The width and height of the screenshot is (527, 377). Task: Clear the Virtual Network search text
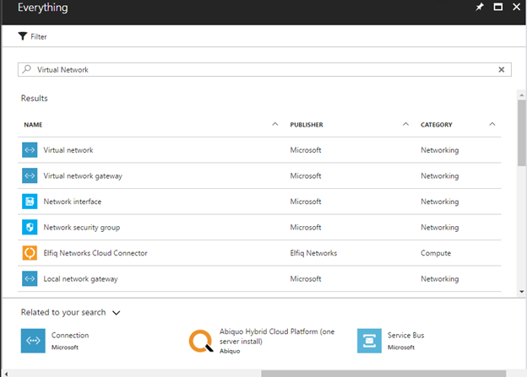coord(501,70)
